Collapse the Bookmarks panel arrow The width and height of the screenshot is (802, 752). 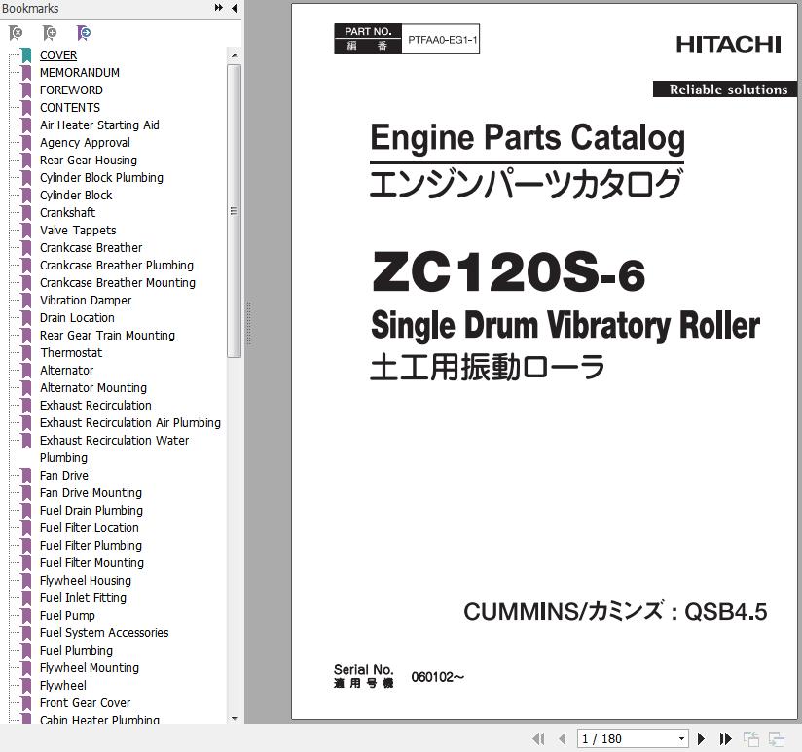[x=235, y=8]
